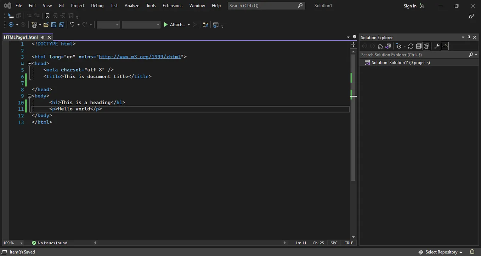481x256 pixels.
Task: Click 'Hello world' text on line 11
Action: pyautogui.click(x=74, y=109)
